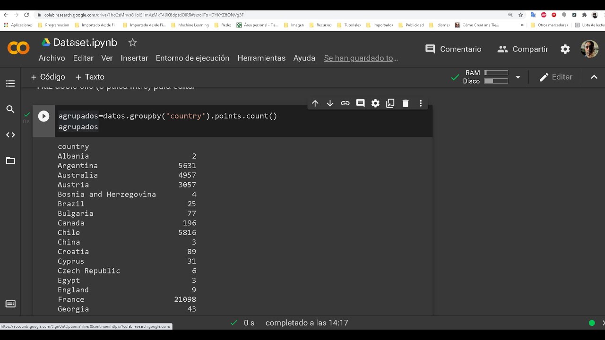Open the Ayuda menu
Viewport: 605px width, 340px height.
(x=304, y=58)
